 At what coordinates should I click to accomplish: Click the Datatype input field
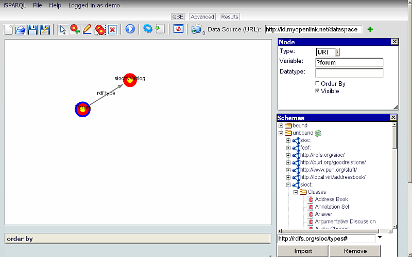click(349, 73)
